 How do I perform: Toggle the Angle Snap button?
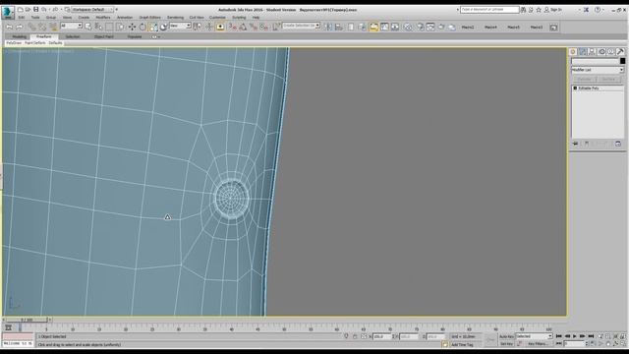click(x=243, y=27)
